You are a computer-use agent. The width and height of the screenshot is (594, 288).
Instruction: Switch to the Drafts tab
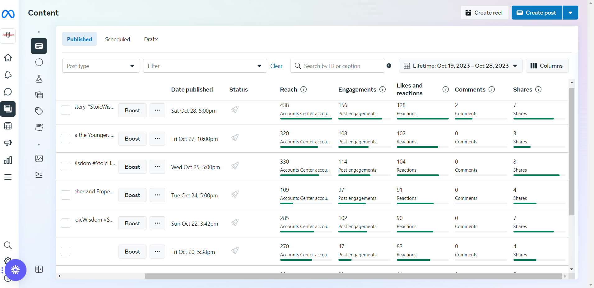click(151, 39)
